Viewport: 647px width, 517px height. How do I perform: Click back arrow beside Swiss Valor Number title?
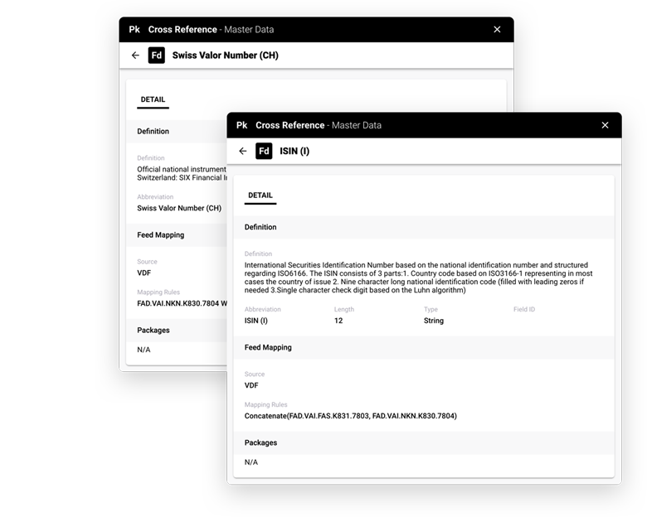point(135,56)
